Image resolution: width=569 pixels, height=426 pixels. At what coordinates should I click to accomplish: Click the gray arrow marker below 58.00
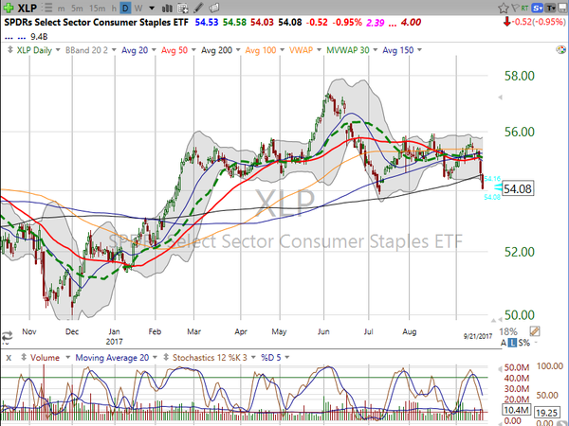(501, 98)
